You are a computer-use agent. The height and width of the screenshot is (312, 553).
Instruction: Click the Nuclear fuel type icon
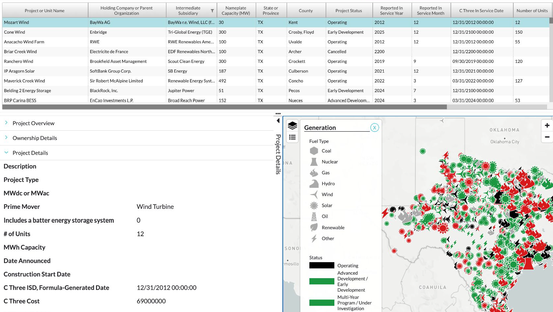pos(314,162)
